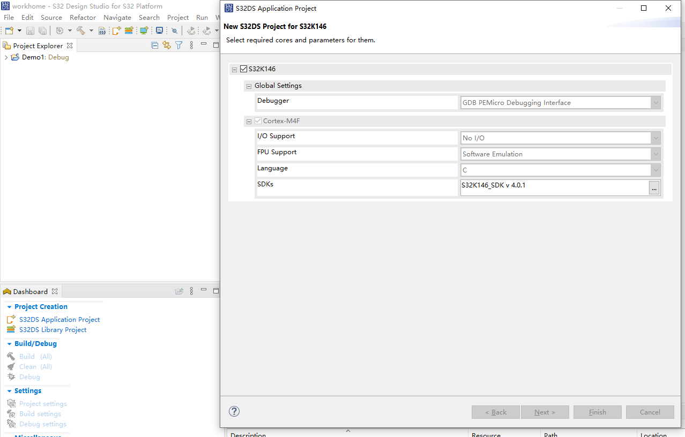This screenshot has width=685, height=437.
Task: Collapse the Global Settings group
Action: tap(249, 86)
